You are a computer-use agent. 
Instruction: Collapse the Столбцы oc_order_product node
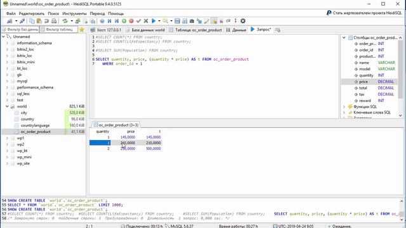344,38
